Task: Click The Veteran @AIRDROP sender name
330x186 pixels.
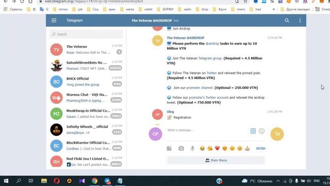Action: pyautogui.click(x=186, y=38)
